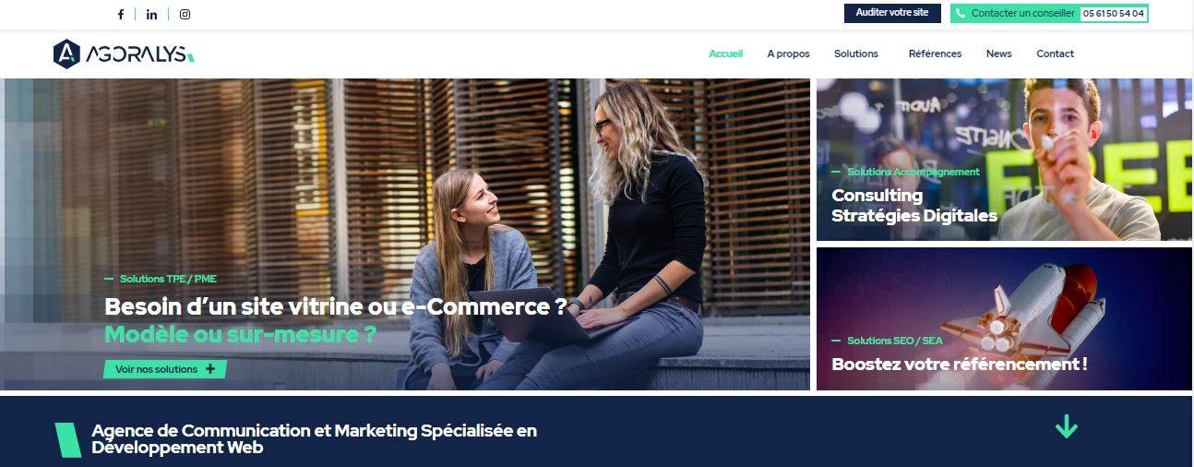Open the Consulting Stratégies Digitales card
Viewport: 1194px width, 467px height.
[1004, 160]
